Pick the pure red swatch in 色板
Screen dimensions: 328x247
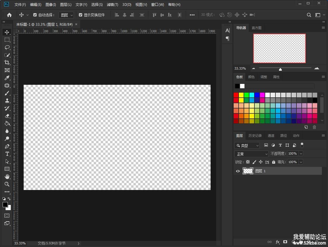(236, 95)
